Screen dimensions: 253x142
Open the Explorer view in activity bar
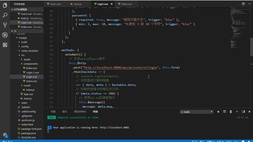[5, 5]
